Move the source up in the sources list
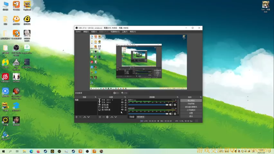Viewport: 274px width, 154px height. click(x=112, y=117)
